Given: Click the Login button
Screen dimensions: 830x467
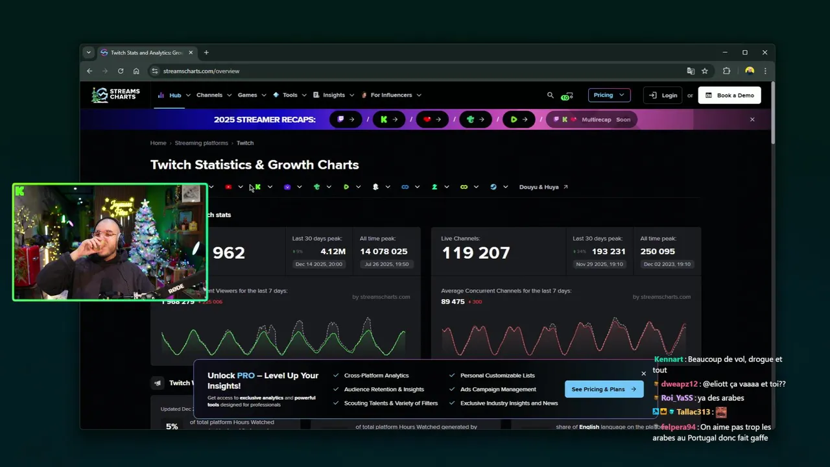Looking at the screenshot, I should 663,95.
